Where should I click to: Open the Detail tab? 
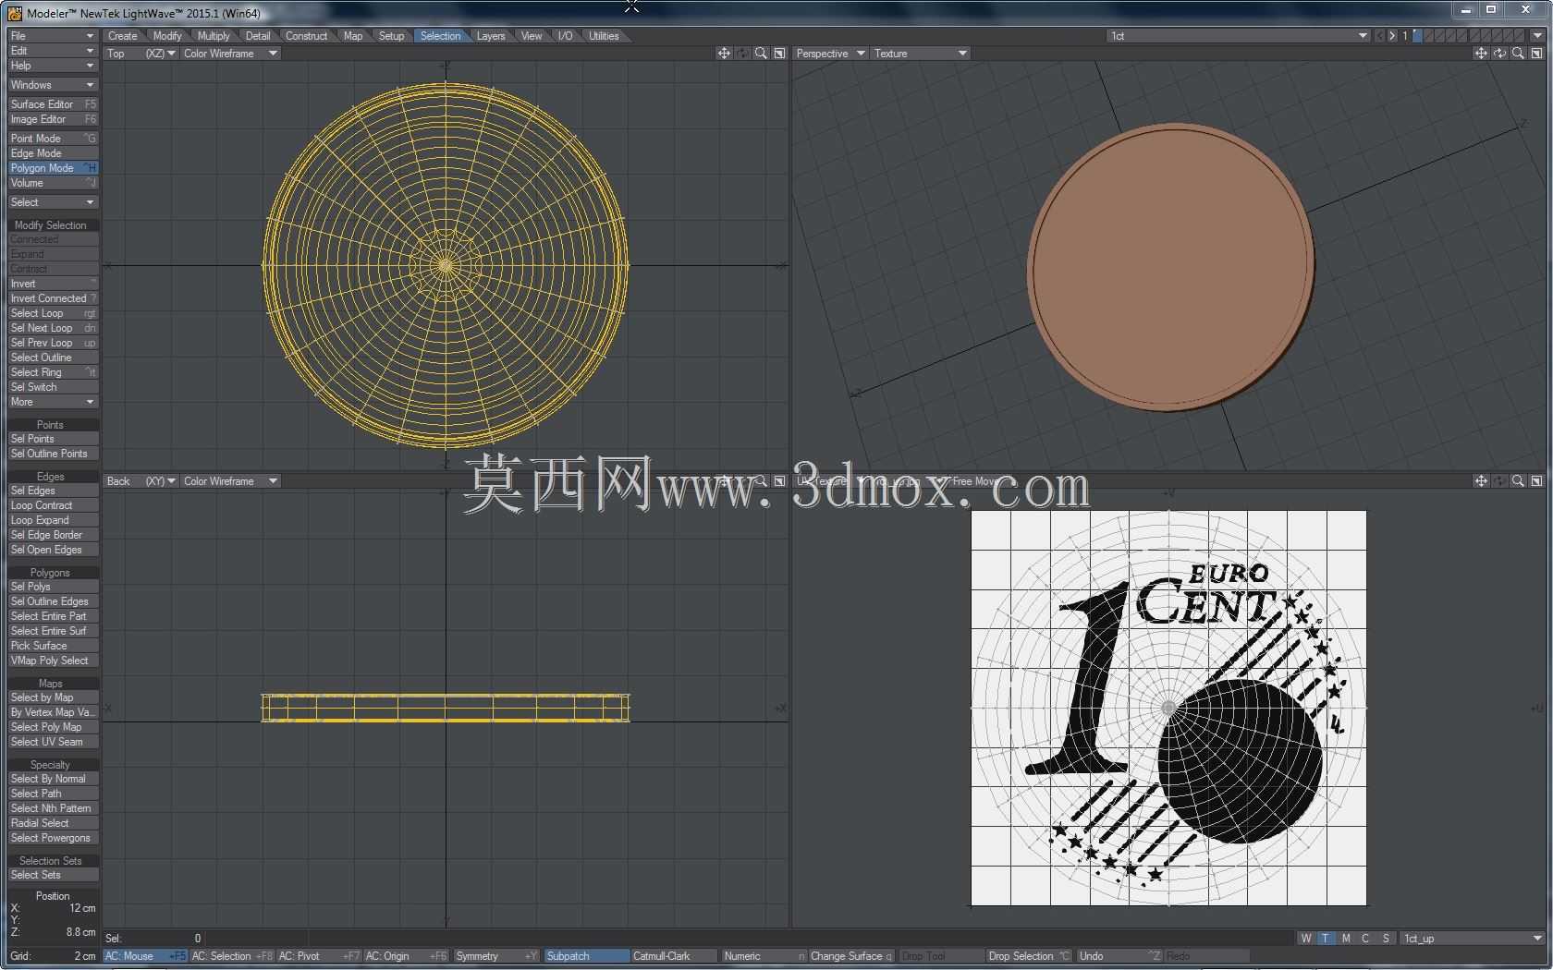(x=258, y=36)
